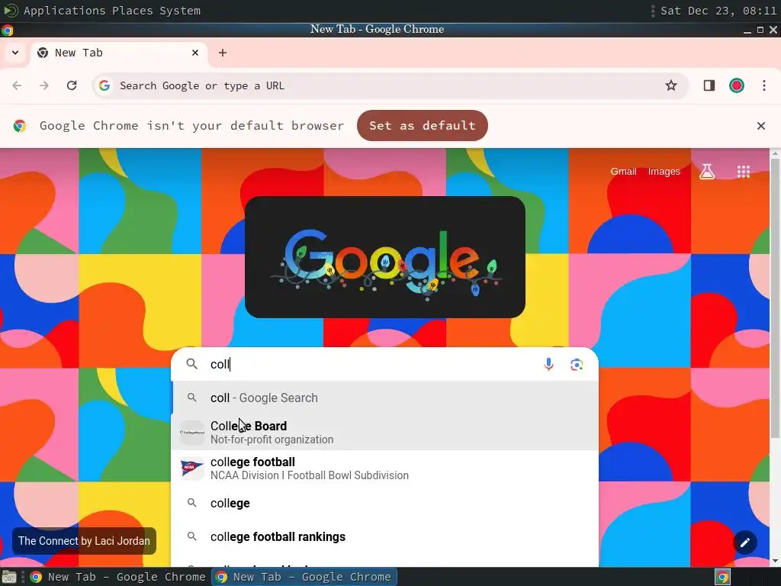Screen dimensions: 781x586
Task: Click The Connect by Laci Jordan link
Action: [x=84, y=541]
